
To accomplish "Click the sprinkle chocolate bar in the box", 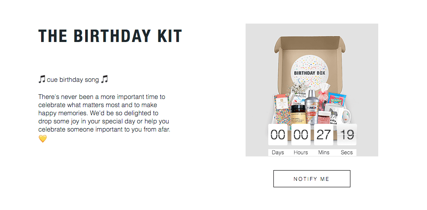I will [x=281, y=109].
